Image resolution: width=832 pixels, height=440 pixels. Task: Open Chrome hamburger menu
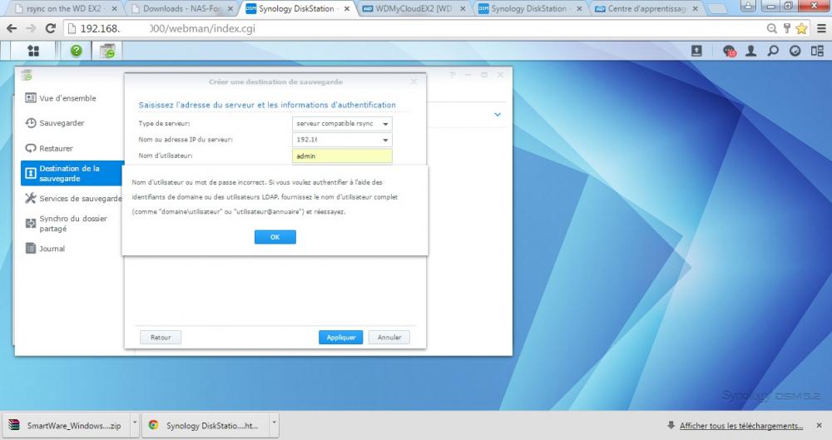coord(821,28)
